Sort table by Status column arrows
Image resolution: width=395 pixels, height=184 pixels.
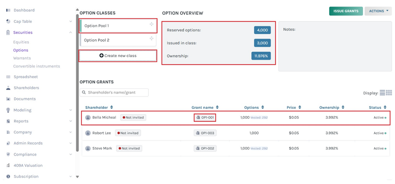pyautogui.click(x=385, y=107)
